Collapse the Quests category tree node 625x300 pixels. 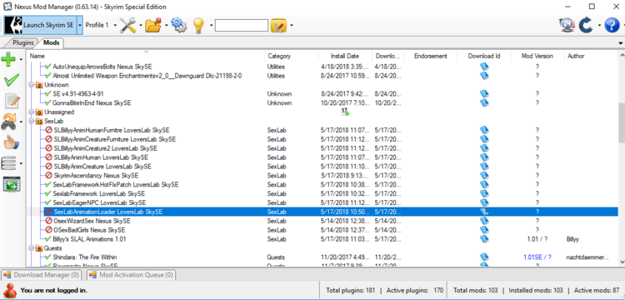click(31, 248)
